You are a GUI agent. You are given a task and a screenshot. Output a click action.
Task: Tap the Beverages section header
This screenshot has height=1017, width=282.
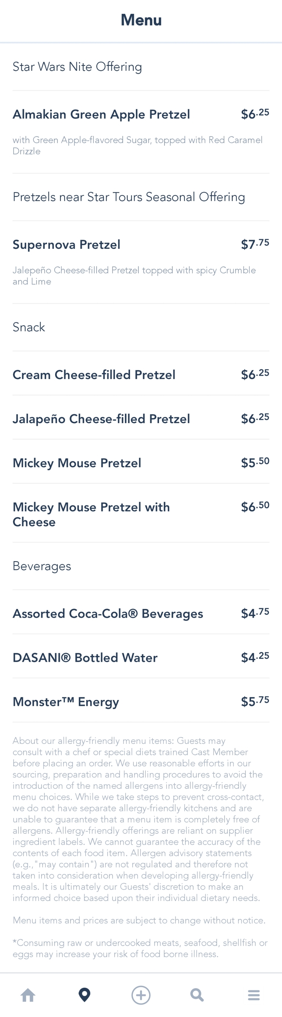point(42,566)
